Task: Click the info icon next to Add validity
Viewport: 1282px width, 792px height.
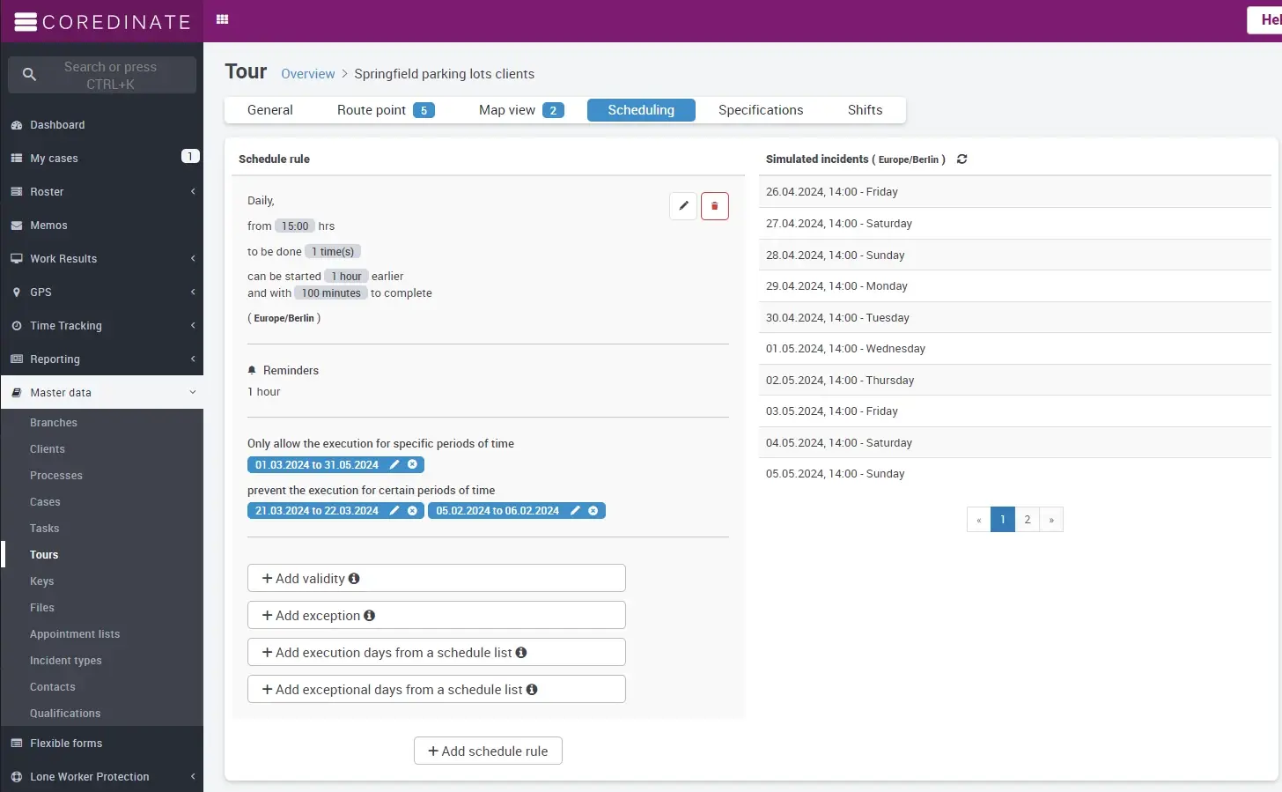Action: coord(354,579)
